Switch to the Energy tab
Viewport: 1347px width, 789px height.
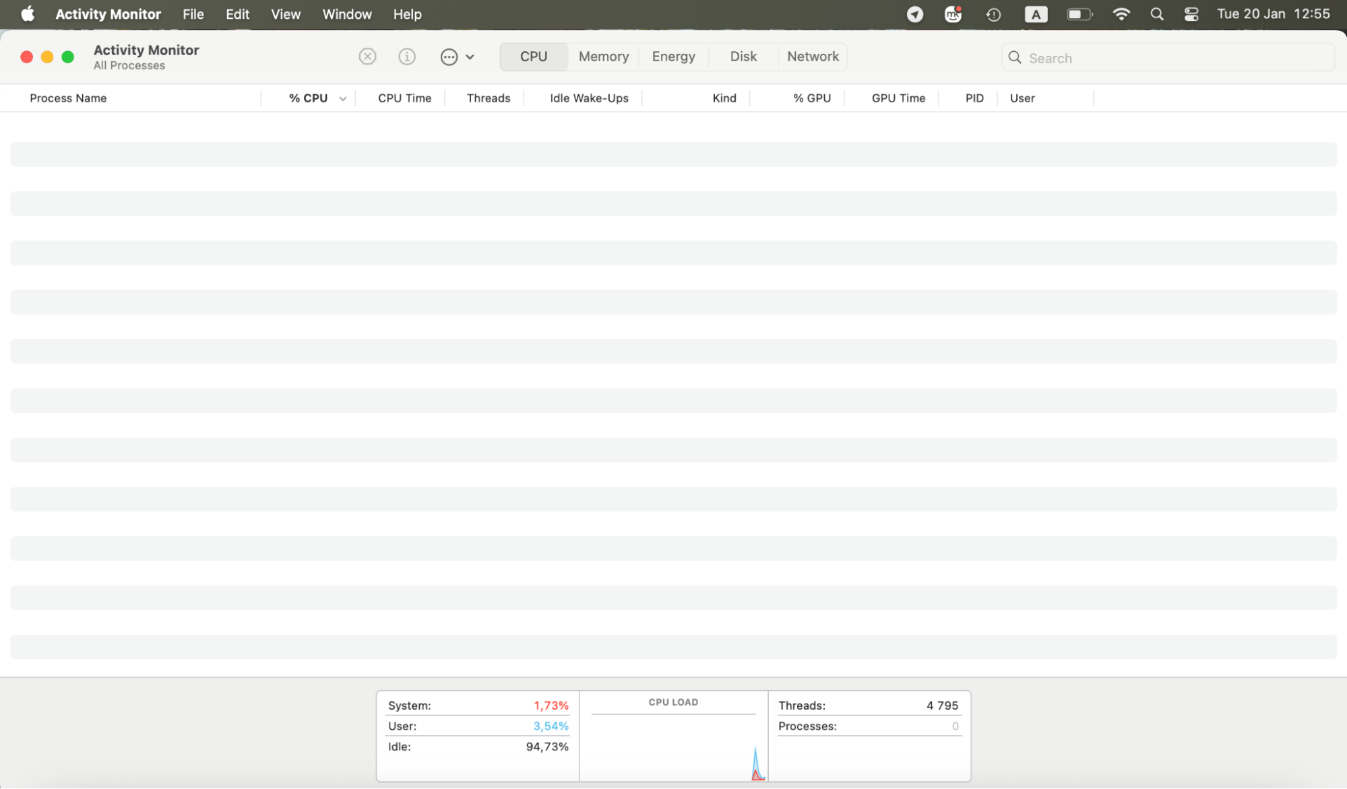673,57
